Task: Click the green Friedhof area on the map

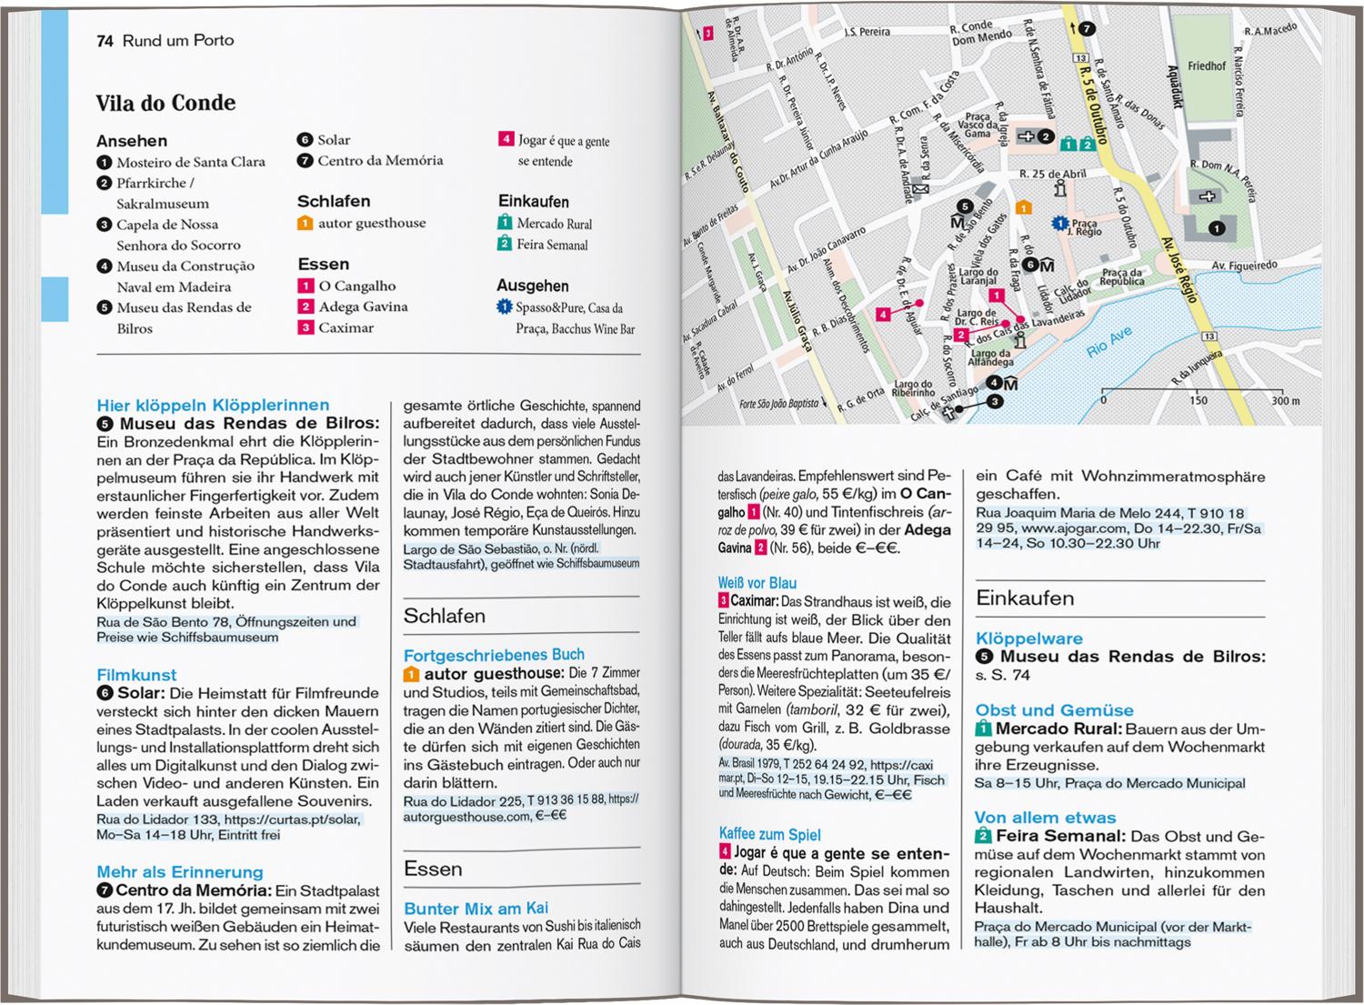Action: point(1206,66)
